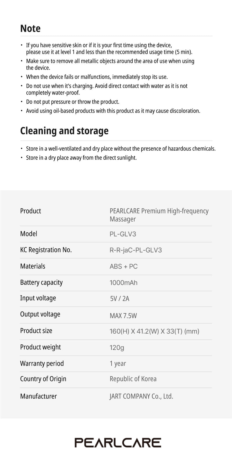The height and width of the screenshot is (470, 232).
Task: Click the model value PL-GLV3
Action: (x=123, y=234)
